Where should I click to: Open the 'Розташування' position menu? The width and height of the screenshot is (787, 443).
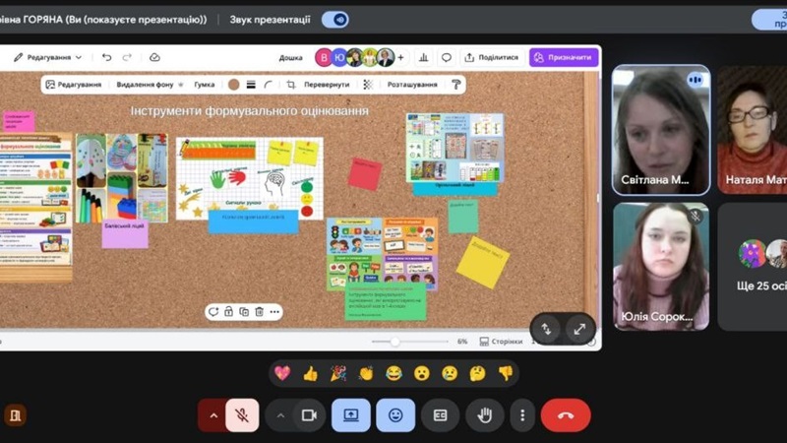pyautogui.click(x=411, y=85)
